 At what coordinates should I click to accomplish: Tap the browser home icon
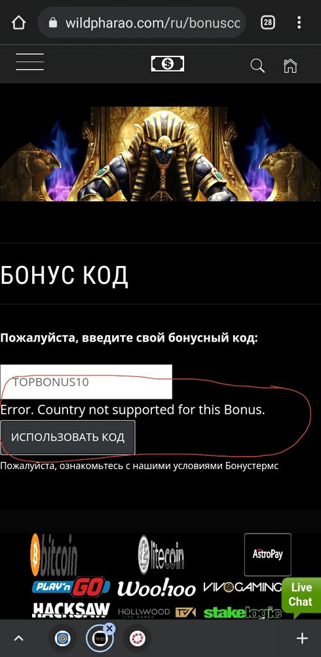(x=19, y=22)
